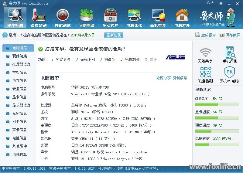The width and height of the screenshot is (243, 173).
Task: Click the 光盘刻录 feature indicator
Action: click(x=130, y=59)
